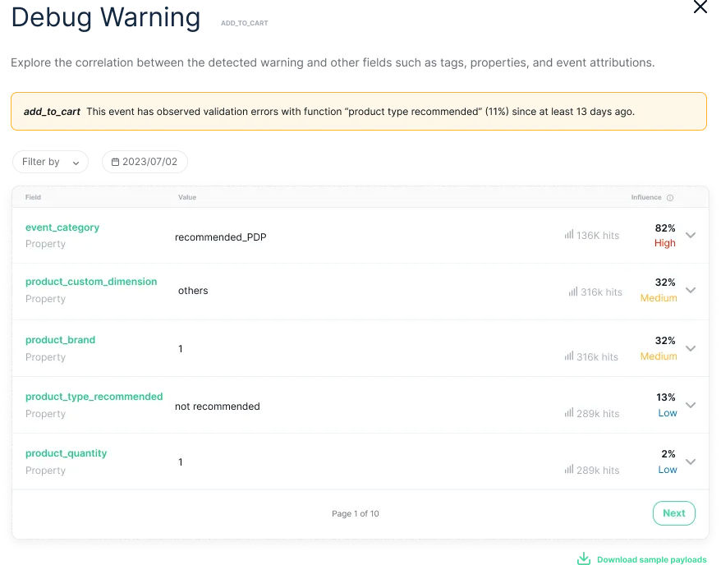Viewport: 721px width, 565px height.
Task: Expand the product_type_recommended row chevron
Action: pyautogui.click(x=691, y=405)
